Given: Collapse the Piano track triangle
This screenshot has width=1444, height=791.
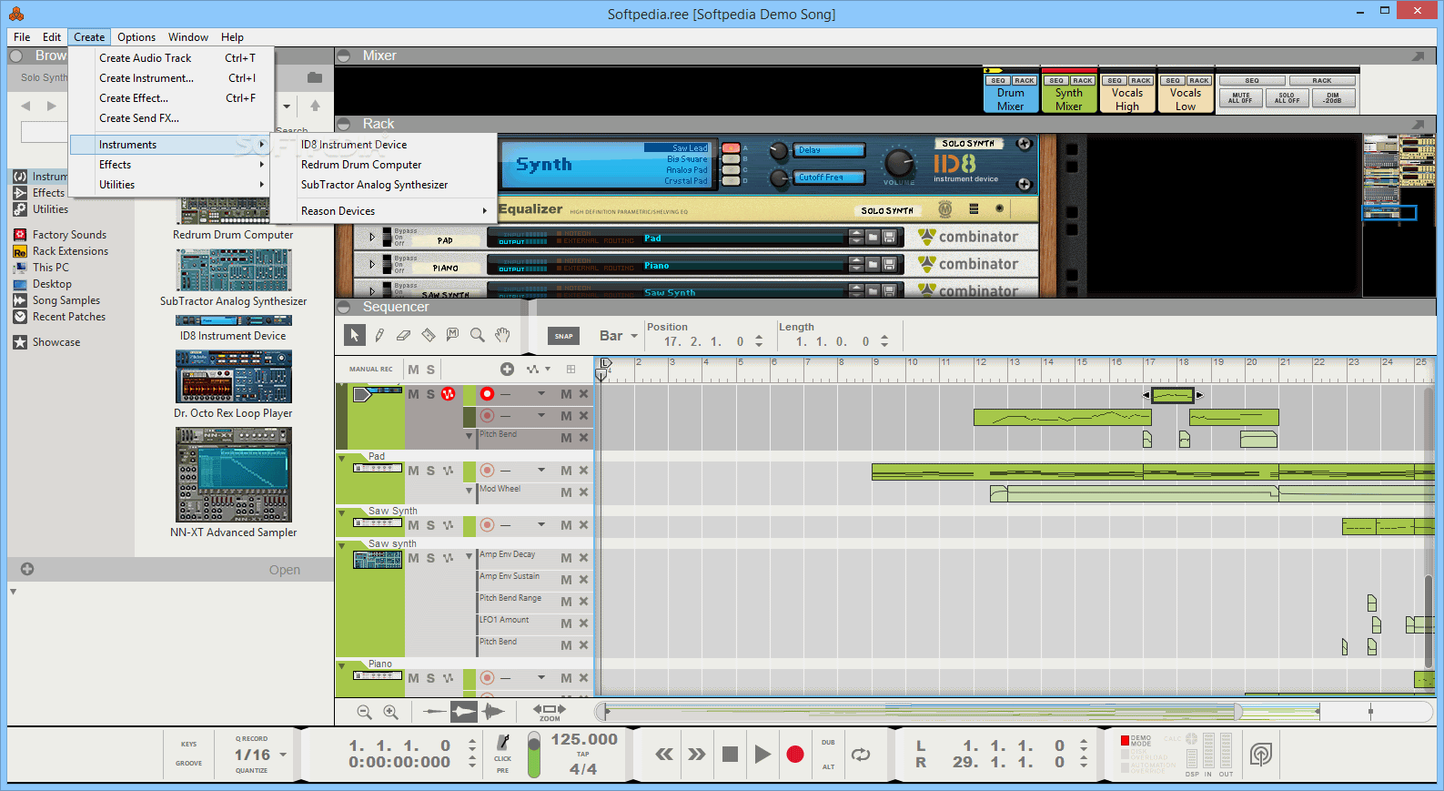Looking at the screenshot, I should click(342, 665).
